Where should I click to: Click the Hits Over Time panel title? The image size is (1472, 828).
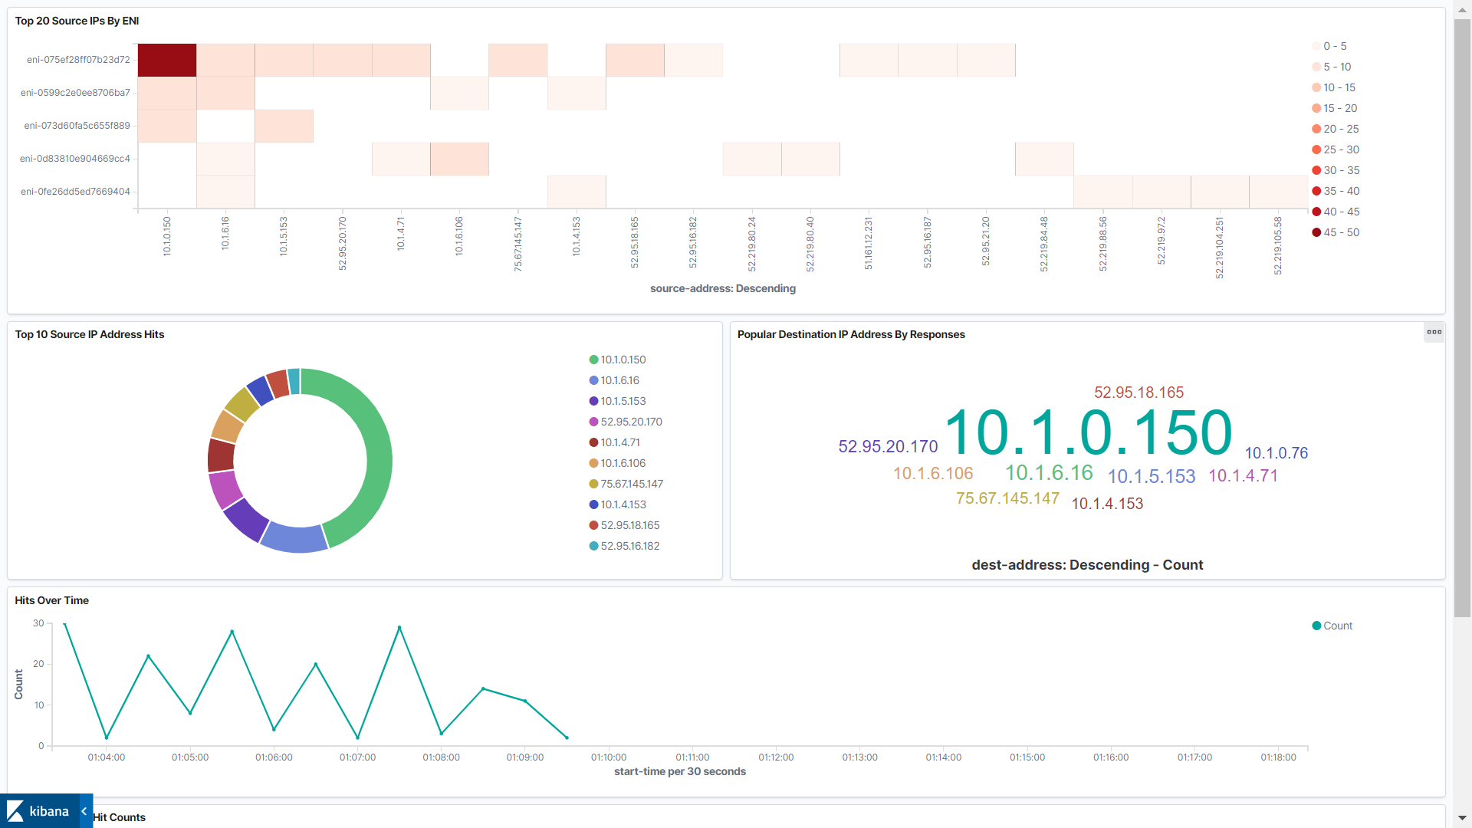coord(51,600)
